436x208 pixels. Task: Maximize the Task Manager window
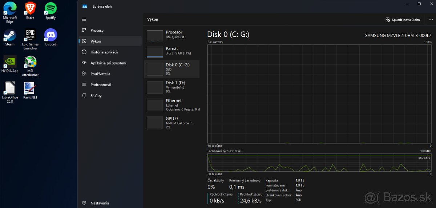(x=419, y=4)
